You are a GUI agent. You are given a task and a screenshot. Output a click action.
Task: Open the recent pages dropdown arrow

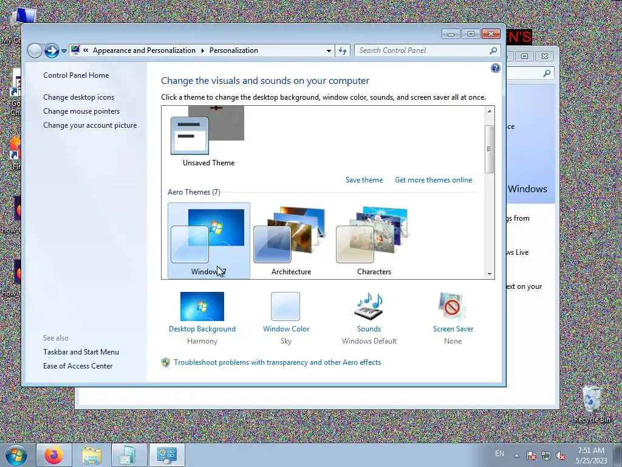coord(64,51)
